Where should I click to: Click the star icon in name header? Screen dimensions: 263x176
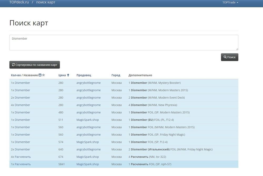pyautogui.click(x=43, y=75)
